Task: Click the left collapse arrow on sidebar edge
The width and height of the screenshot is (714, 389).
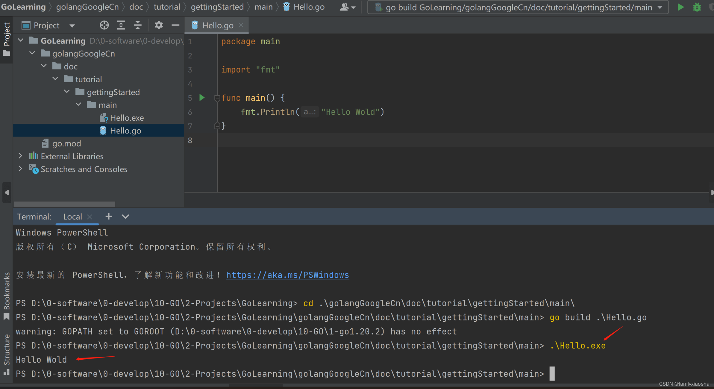Action: 7,193
